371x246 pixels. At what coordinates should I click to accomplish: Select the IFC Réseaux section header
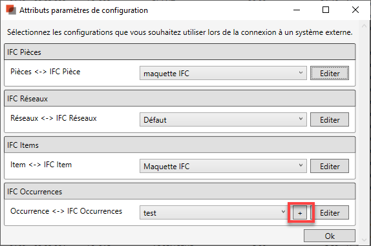(x=180, y=98)
